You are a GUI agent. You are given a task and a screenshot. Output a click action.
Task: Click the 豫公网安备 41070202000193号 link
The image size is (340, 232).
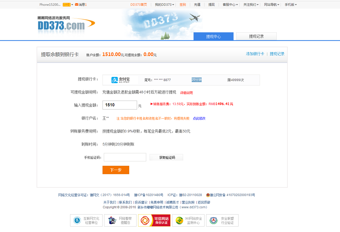(x=233, y=195)
